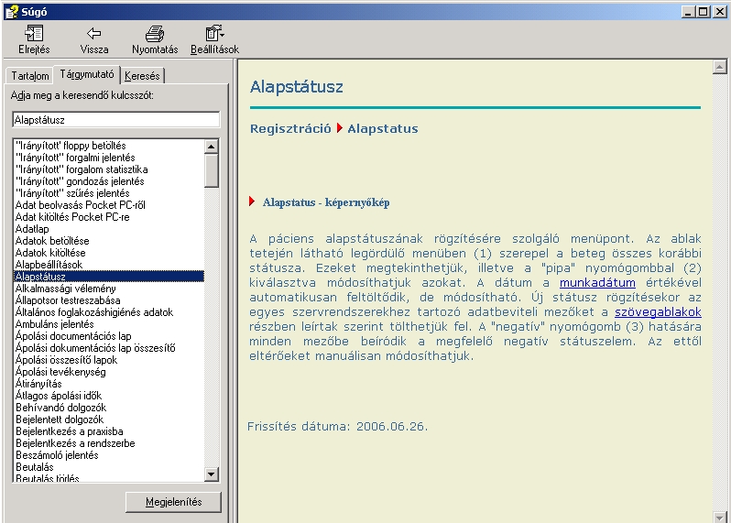Print the topic using the Nyomtatás icon
Viewport: 731px width, 523px height.
155,34
